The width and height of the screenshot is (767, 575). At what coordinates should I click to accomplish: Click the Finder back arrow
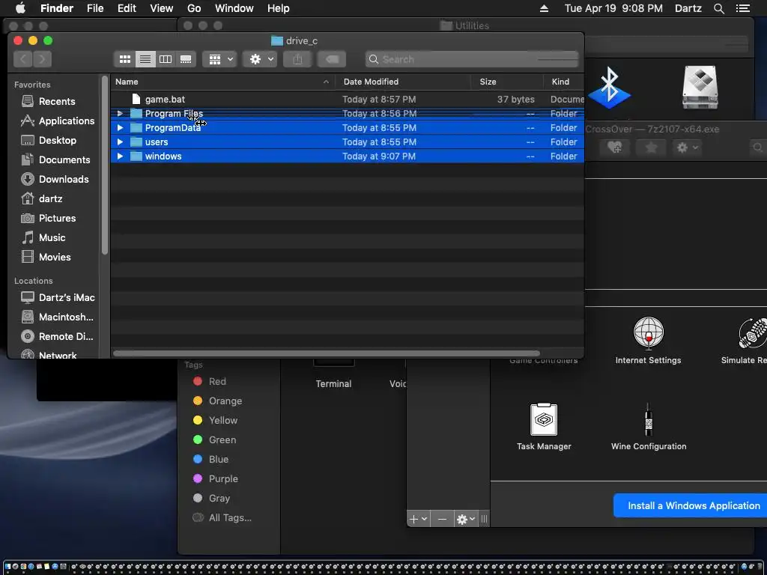tap(23, 59)
